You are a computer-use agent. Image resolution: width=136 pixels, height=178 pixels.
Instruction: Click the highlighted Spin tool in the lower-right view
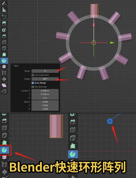pos(73,154)
